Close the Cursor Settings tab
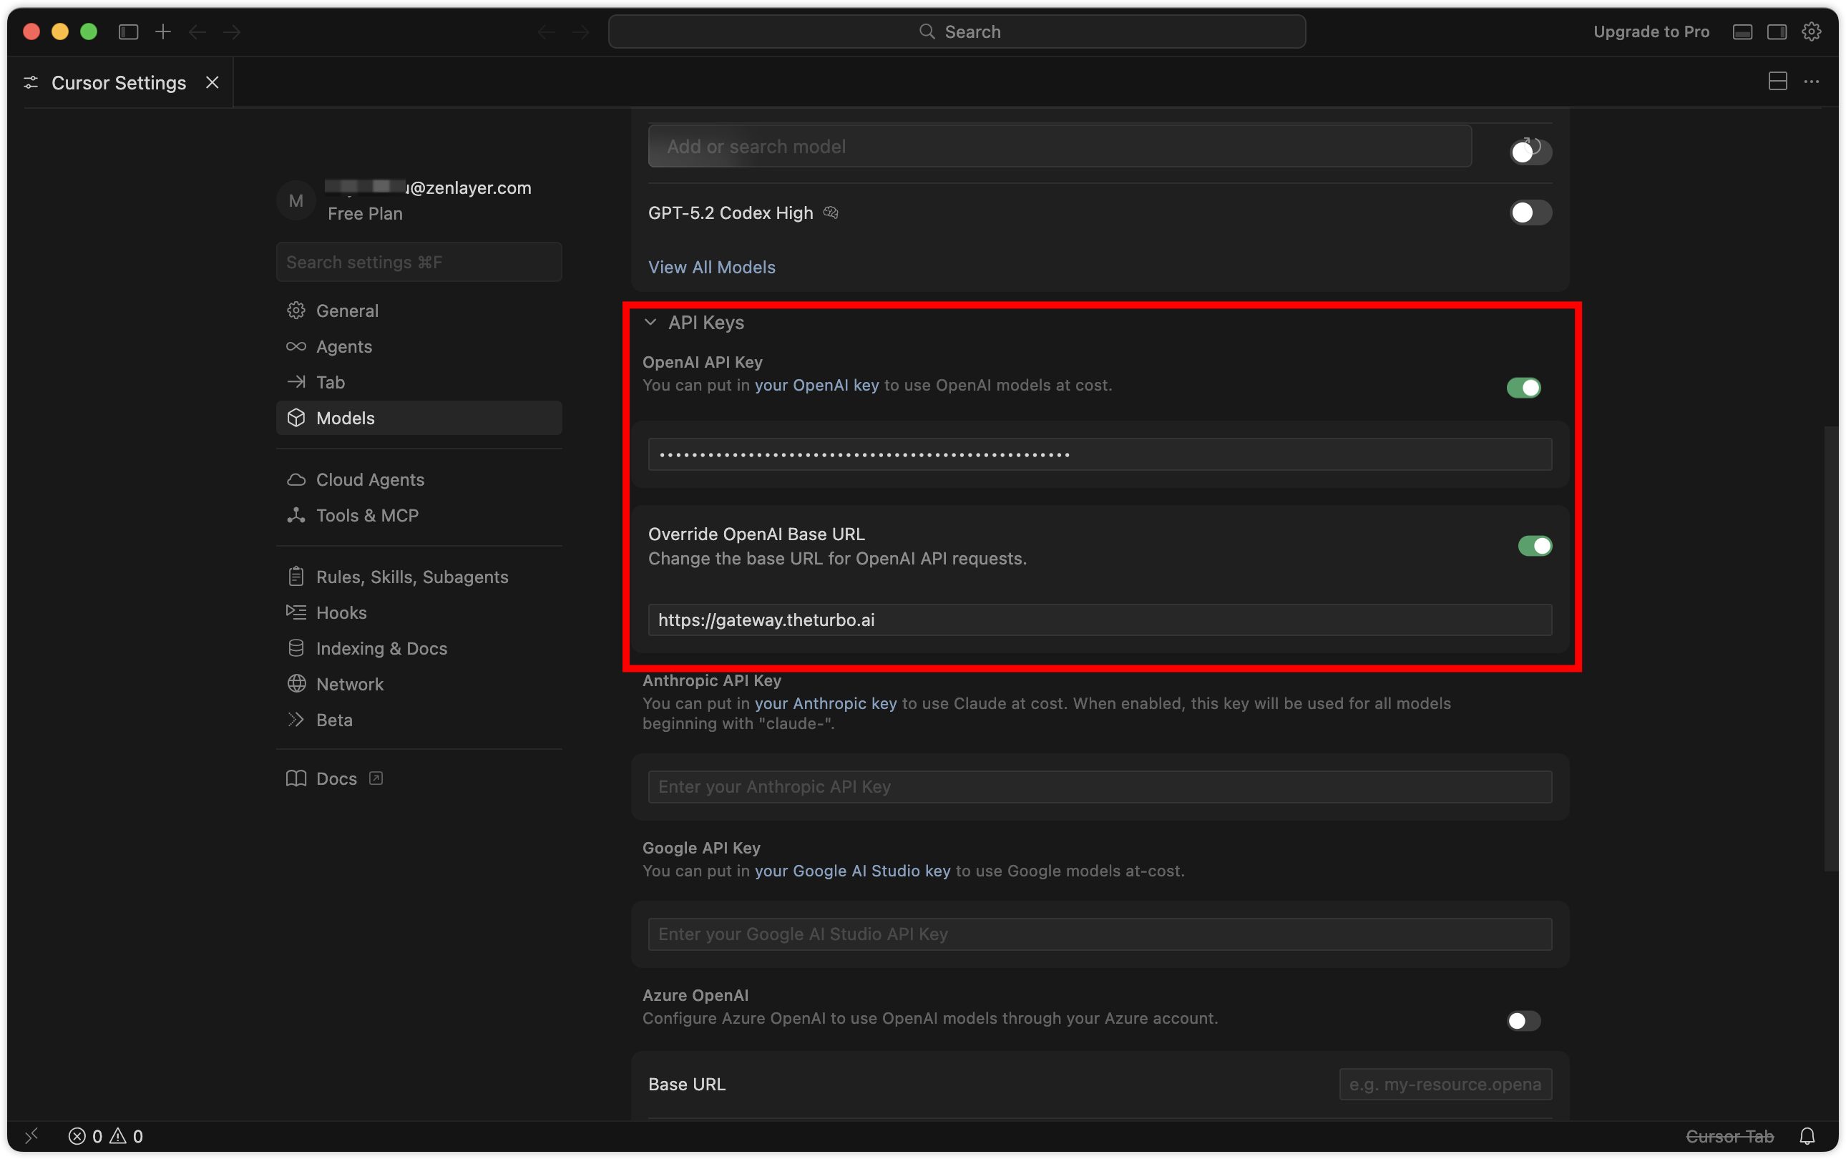The height and width of the screenshot is (1159, 1846). click(213, 82)
